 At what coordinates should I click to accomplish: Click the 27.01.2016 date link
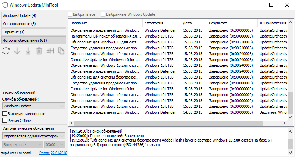58,153
